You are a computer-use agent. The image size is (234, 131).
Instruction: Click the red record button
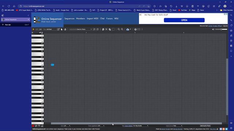(33, 126)
